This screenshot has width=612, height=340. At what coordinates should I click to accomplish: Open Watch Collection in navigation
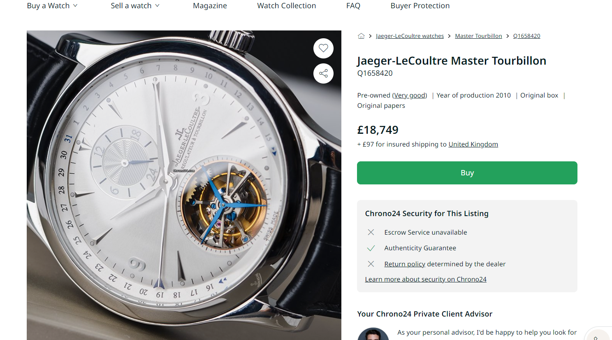pos(286,6)
